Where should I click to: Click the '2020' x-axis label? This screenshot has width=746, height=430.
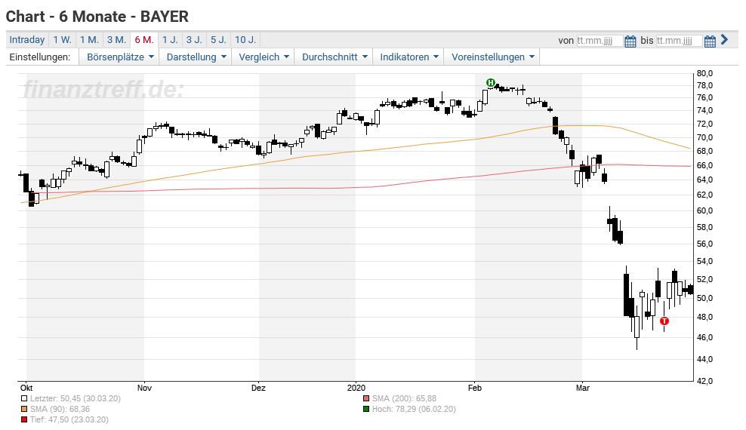[356, 389]
